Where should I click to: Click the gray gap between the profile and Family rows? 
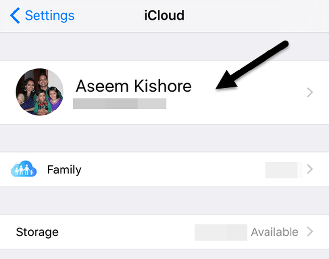(164, 138)
